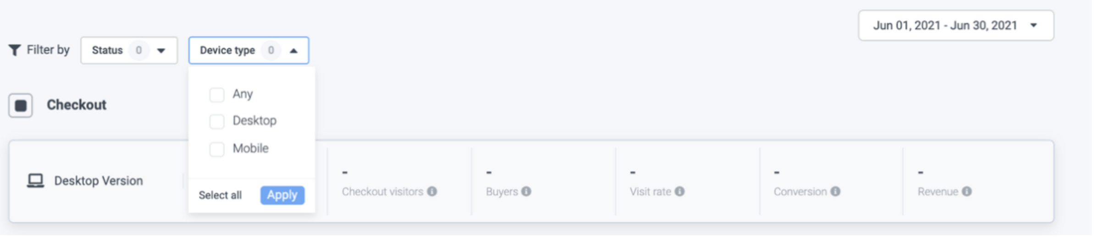Viewport: 1096px width, 237px height.
Task: Check the Any device type option
Action: [216, 95]
